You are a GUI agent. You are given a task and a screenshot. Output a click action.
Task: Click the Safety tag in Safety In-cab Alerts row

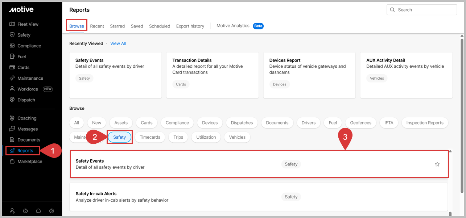tap(291, 197)
